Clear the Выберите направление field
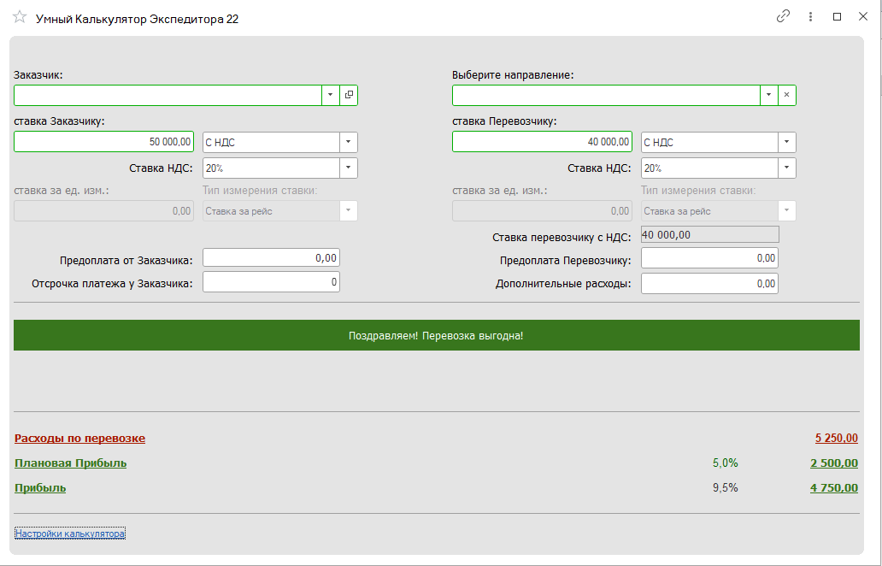 [786, 95]
